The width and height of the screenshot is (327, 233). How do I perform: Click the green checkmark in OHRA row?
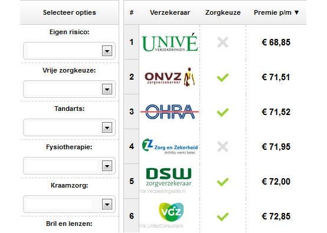[223, 112]
